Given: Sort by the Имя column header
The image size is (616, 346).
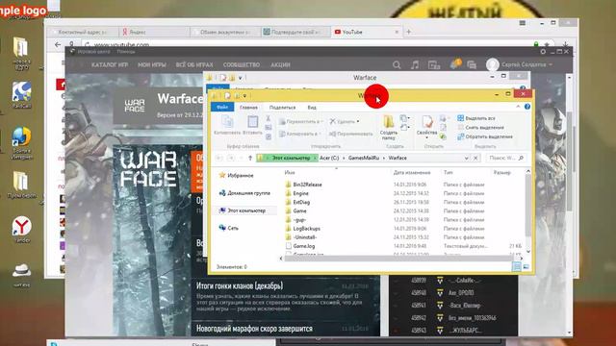Looking at the screenshot, I should [290, 172].
